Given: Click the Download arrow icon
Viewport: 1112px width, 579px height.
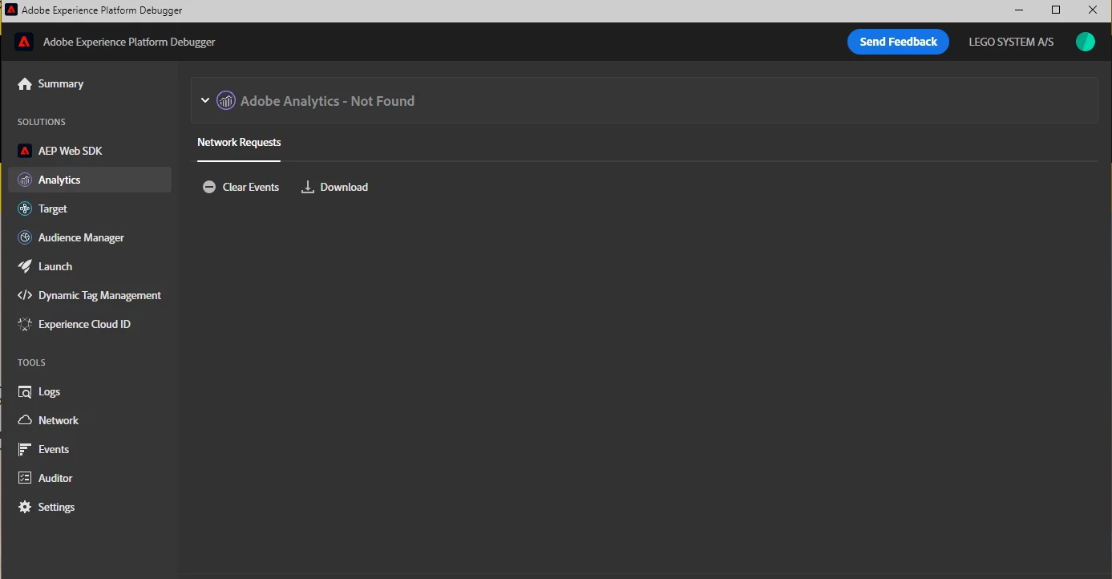Looking at the screenshot, I should click(307, 187).
